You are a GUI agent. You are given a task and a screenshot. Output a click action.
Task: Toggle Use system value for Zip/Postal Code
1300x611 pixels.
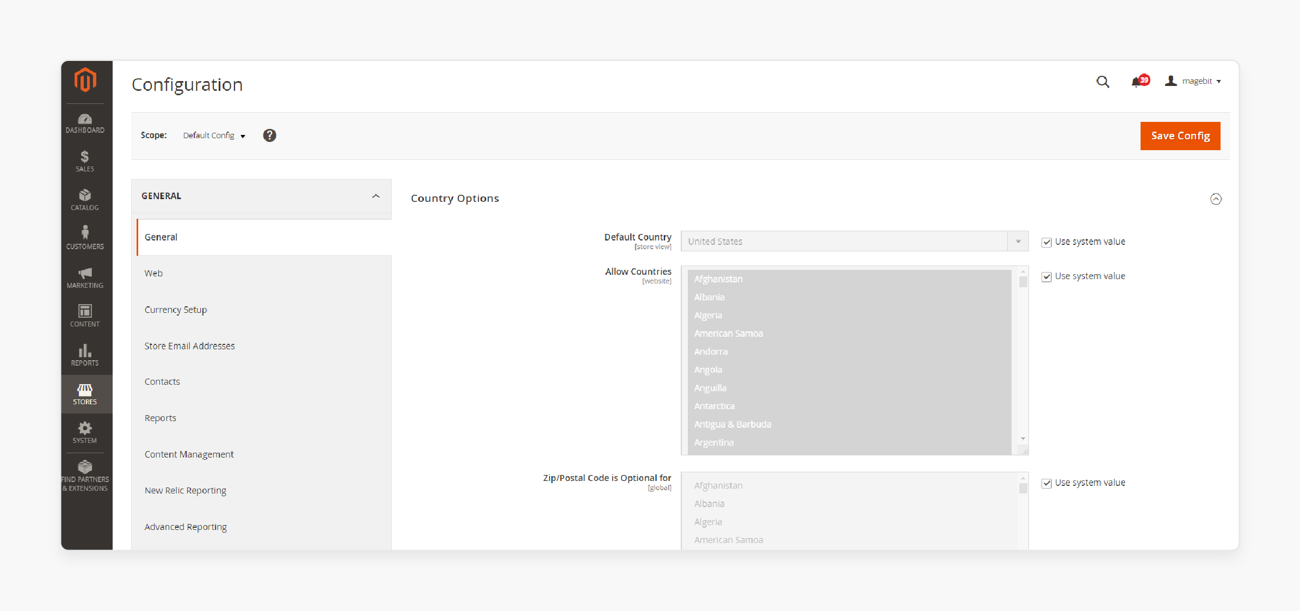(1046, 483)
